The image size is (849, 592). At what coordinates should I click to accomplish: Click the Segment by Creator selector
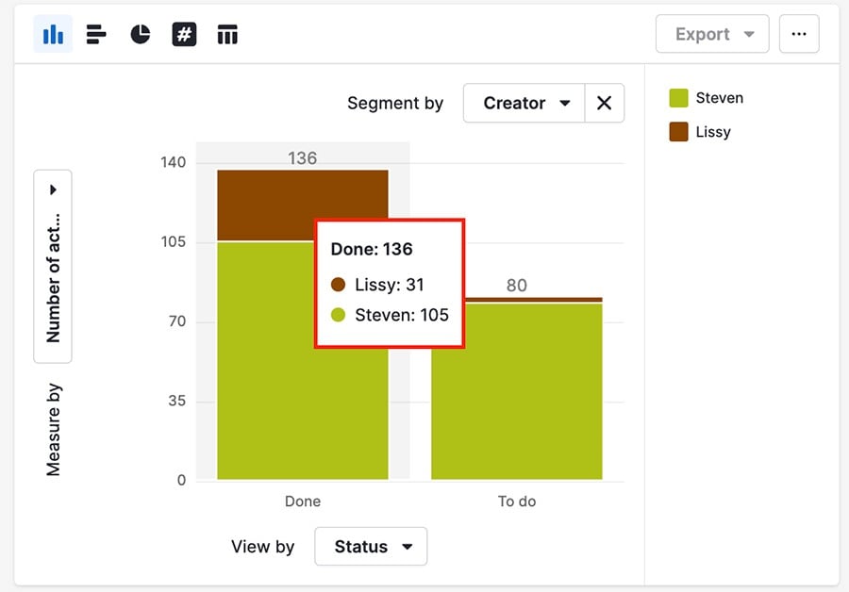(524, 103)
